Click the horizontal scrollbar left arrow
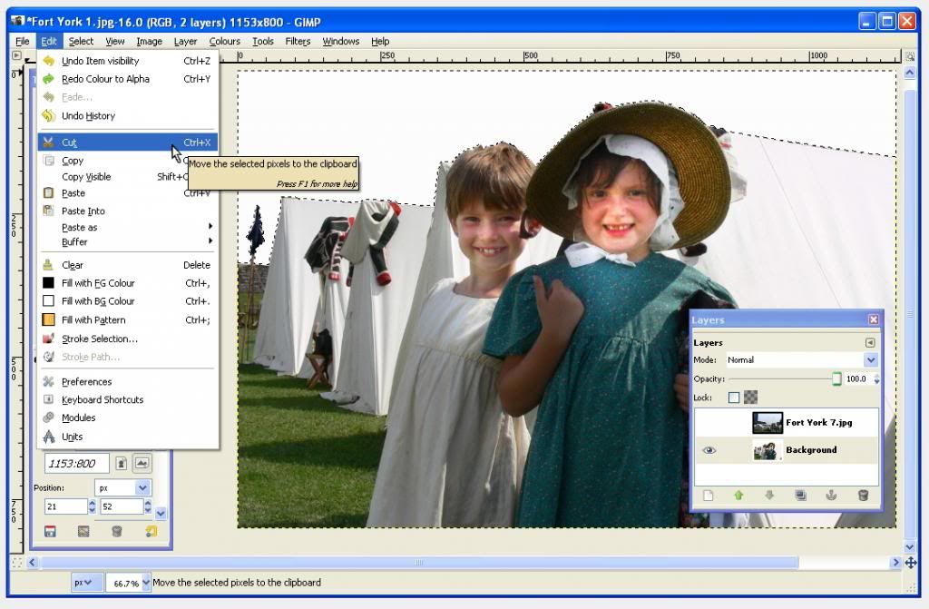The image size is (929, 609). [32, 562]
